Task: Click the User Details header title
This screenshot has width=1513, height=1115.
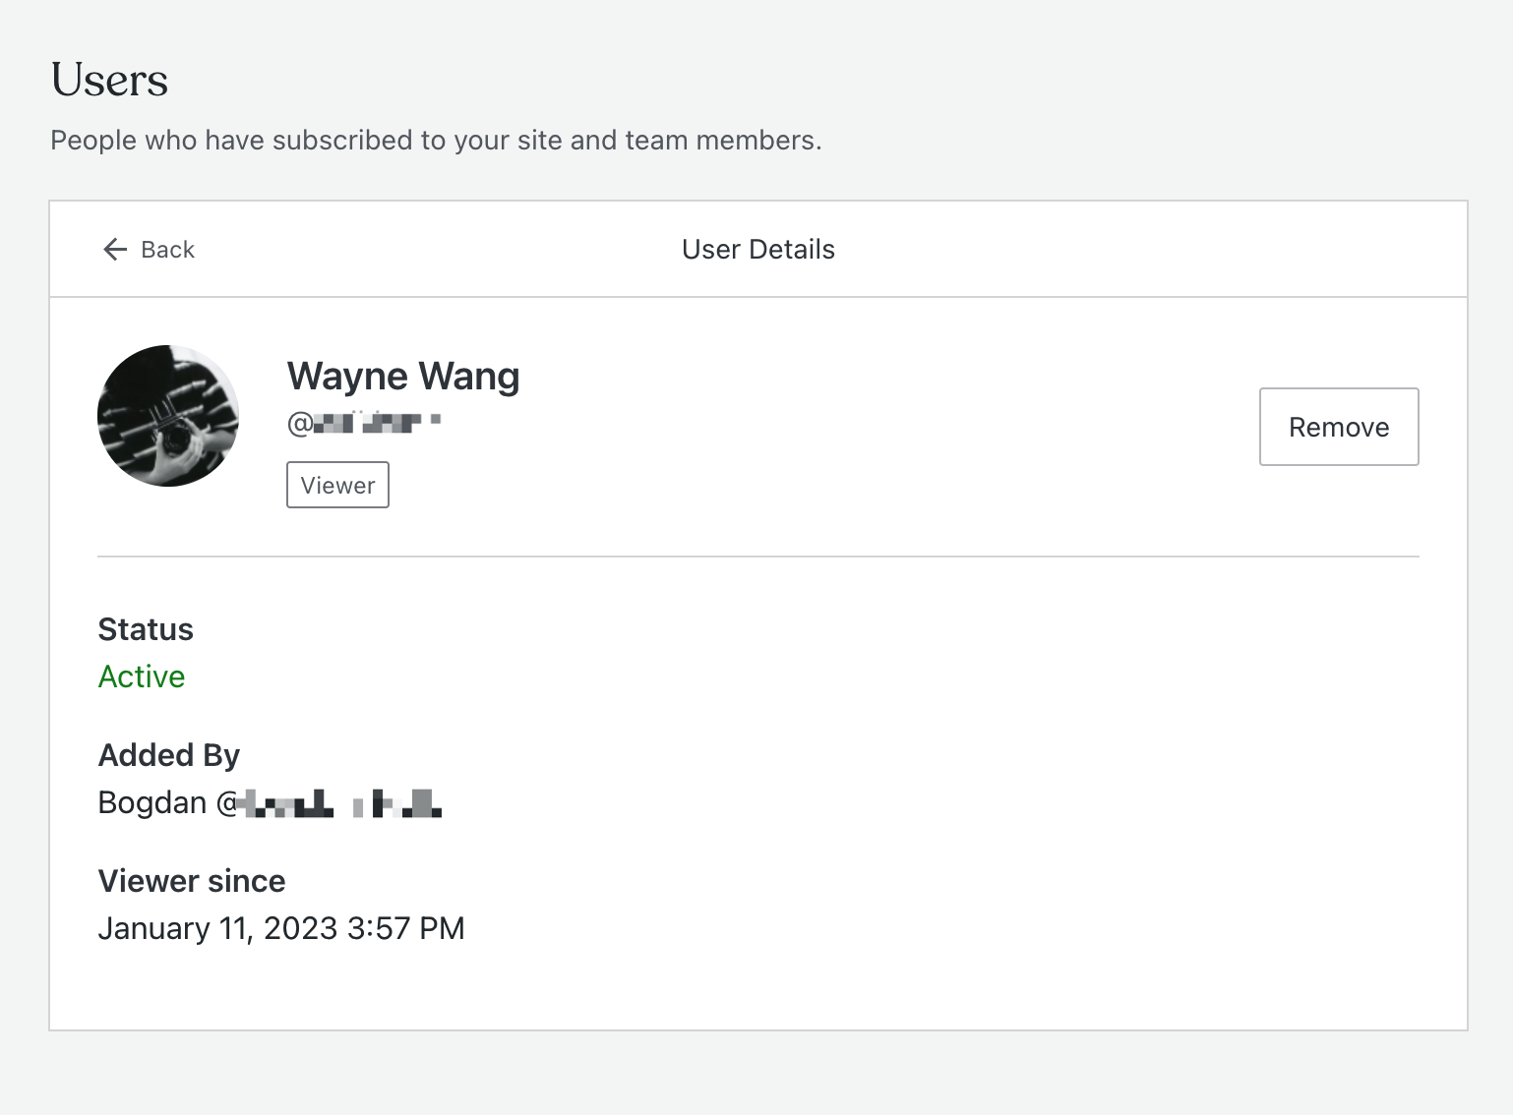Action: 757,250
